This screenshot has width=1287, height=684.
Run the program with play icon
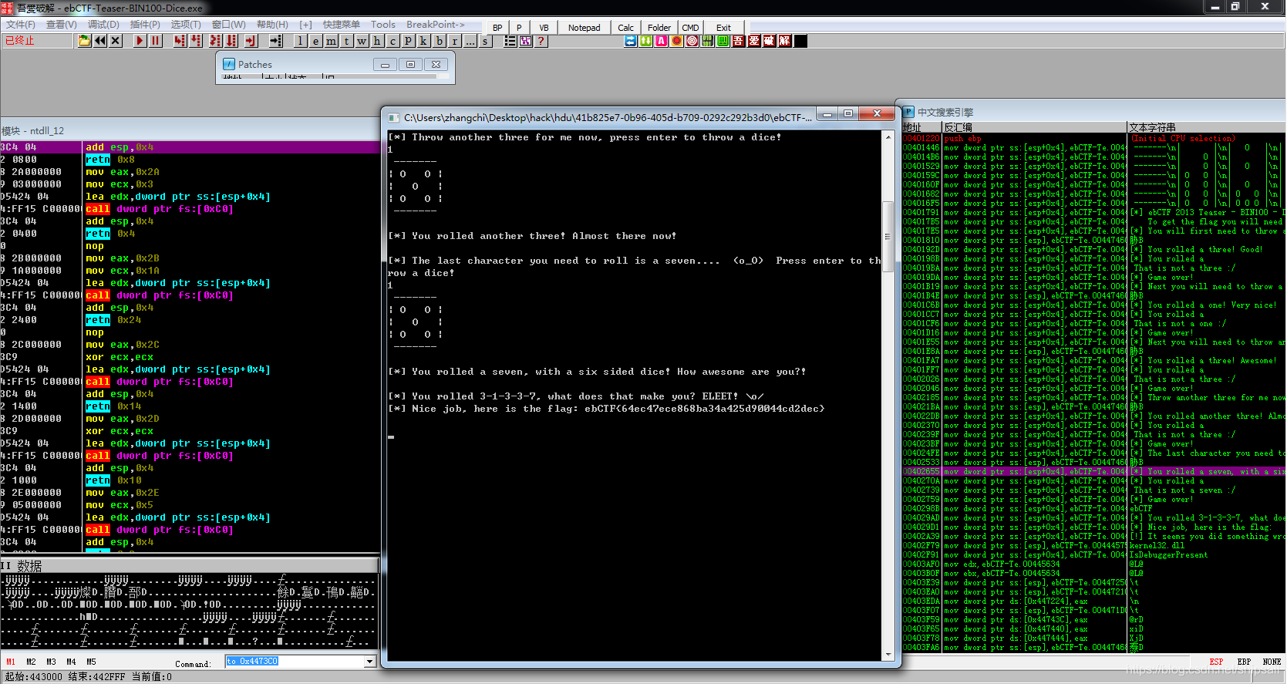coord(140,41)
